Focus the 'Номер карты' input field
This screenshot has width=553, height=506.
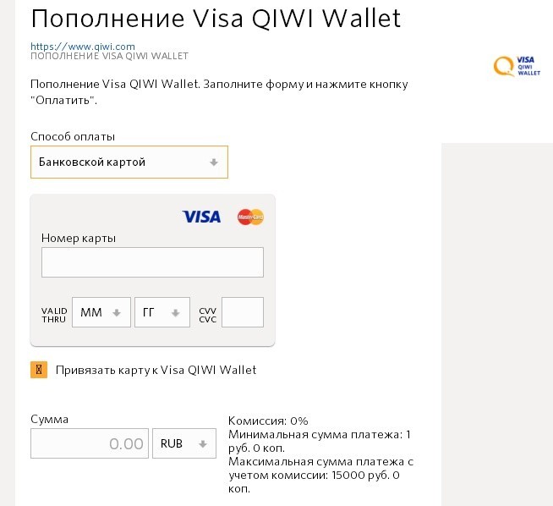[x=152, y=262]
